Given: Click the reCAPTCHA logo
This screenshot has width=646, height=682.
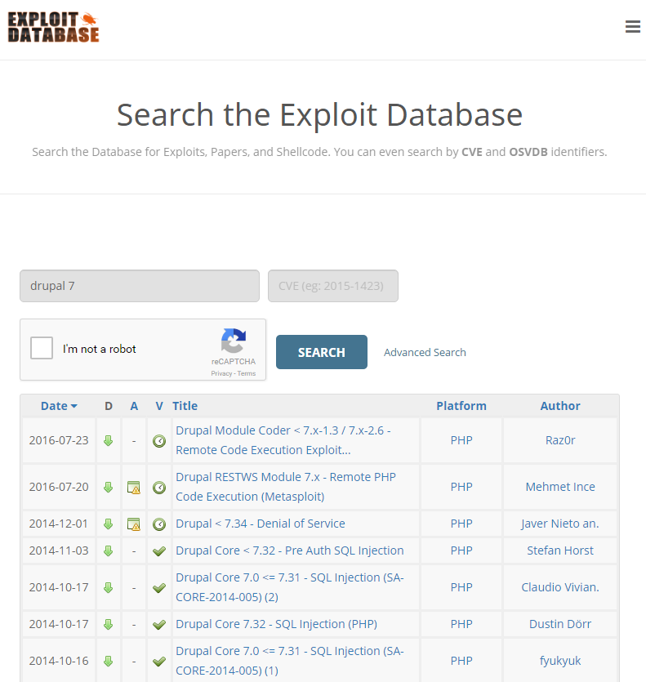Looking at the screenshot, I should click(234, 341).
